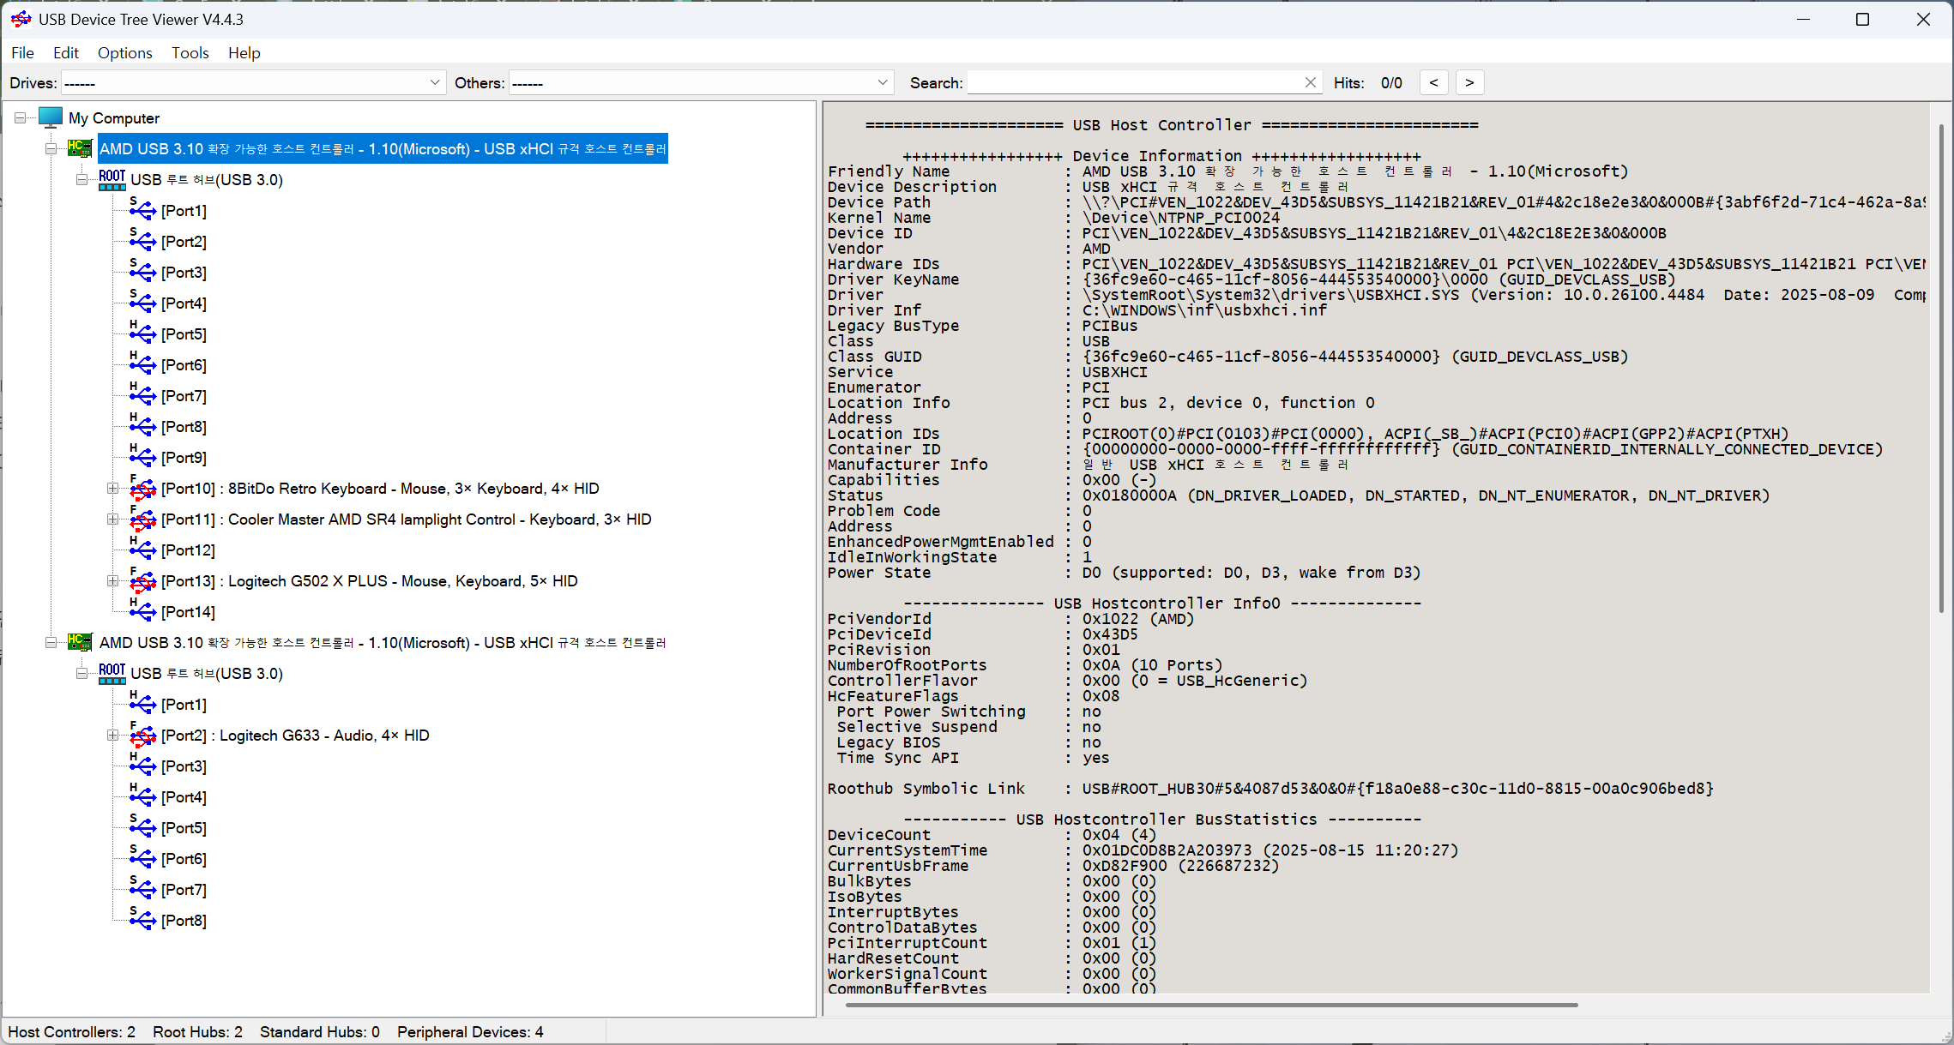Click the USB icon of Port3 under the first hub
Viewport: 1954px width, 1045px height.
click(x=142, y=271)
